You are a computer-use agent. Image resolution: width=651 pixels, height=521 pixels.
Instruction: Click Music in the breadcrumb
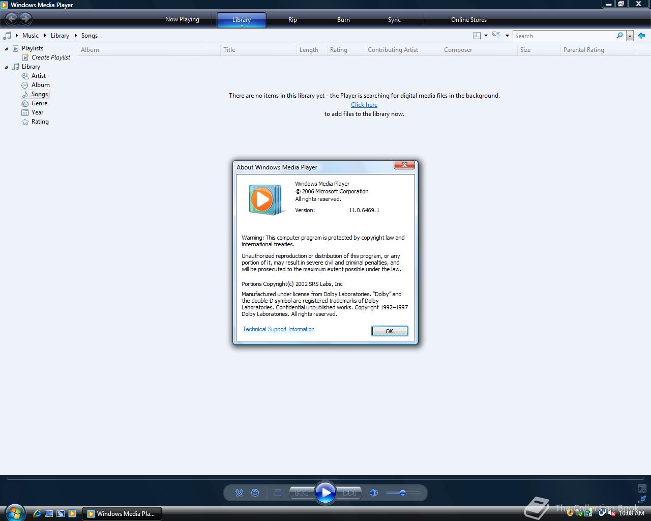[x=31, y=36]
